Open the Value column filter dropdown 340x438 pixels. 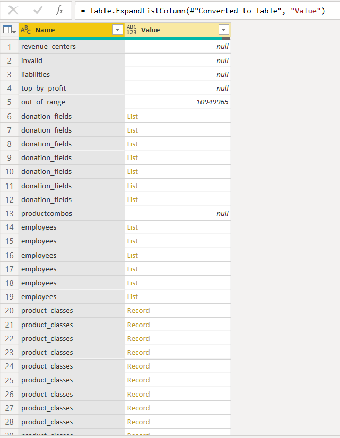point(223,30)
